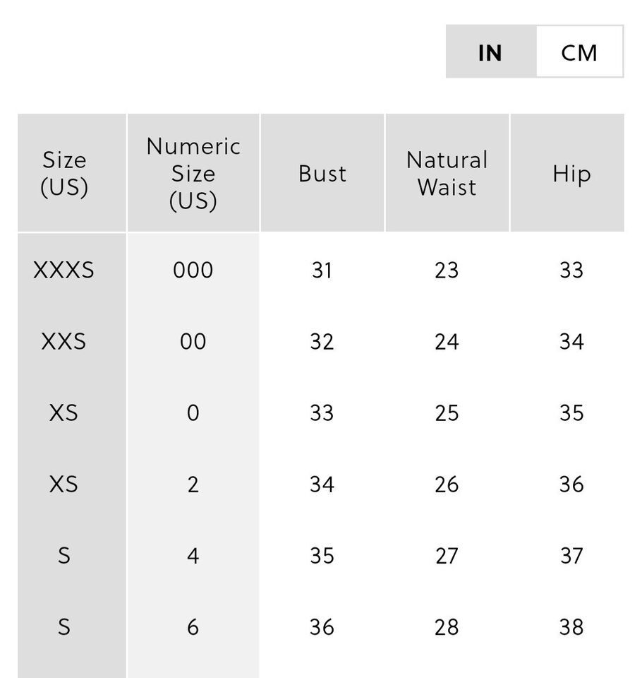Click hip value 35 in XS row
The width and height of the screenshot is (642, 678).
[571, 413]
